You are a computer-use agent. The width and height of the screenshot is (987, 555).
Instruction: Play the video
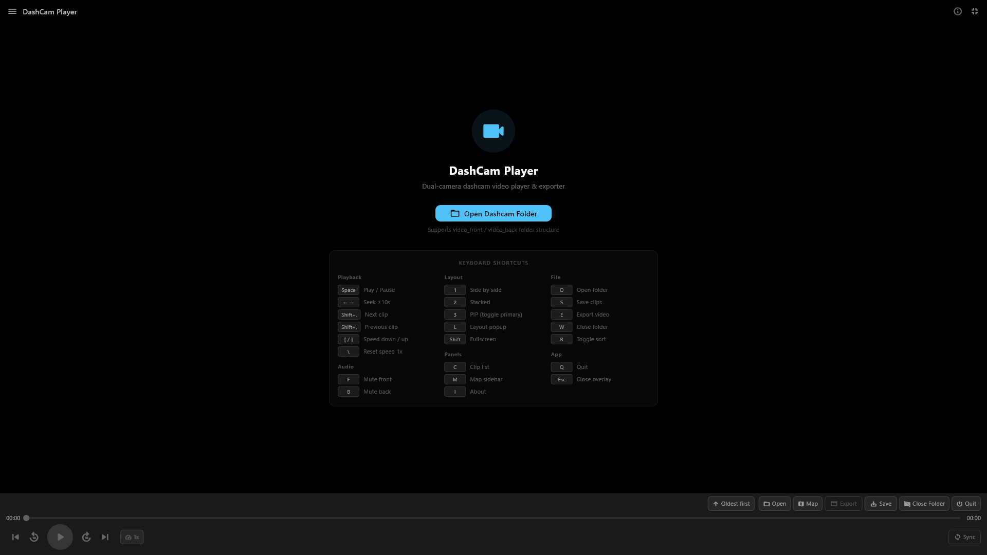pyautogui.click(x=60, y=536)
